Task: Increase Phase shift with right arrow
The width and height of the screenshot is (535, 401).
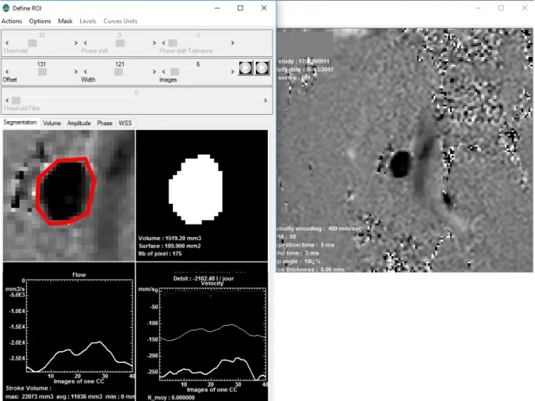Action: click(154, 43)
